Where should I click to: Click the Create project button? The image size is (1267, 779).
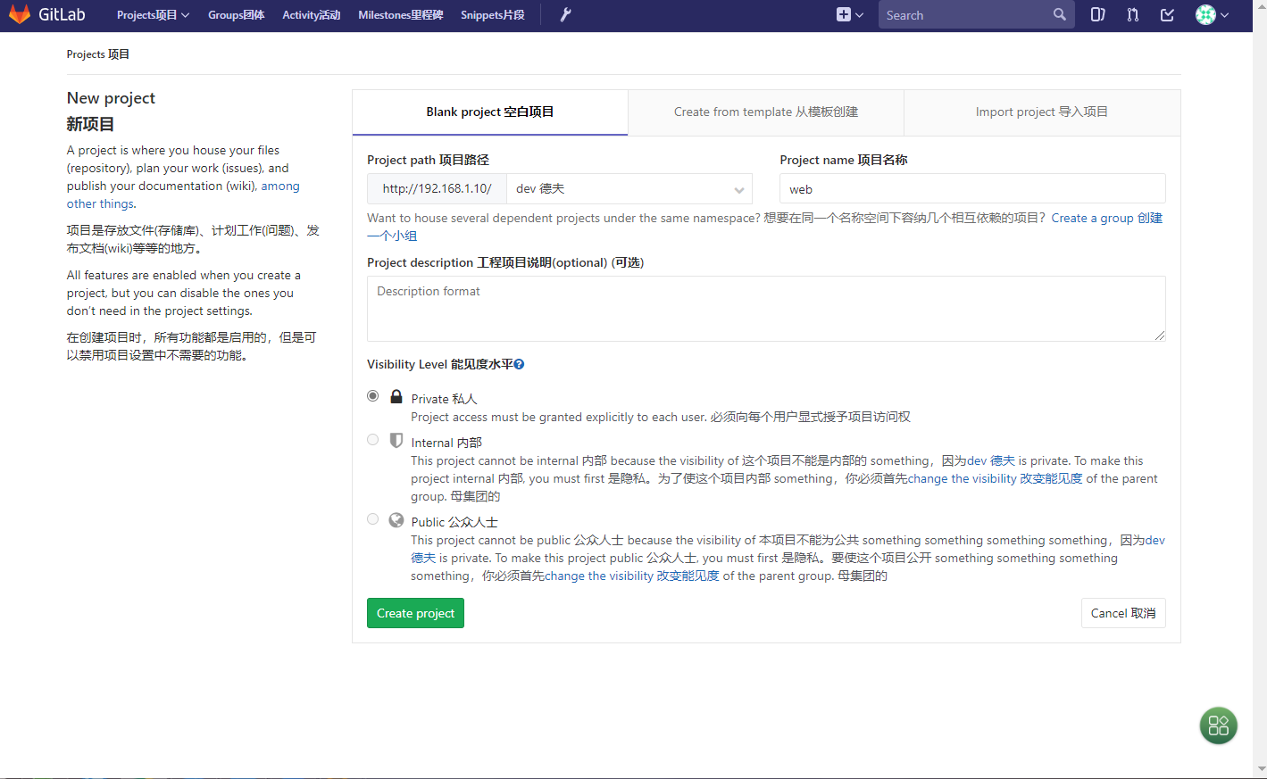[x=415, y=613]
